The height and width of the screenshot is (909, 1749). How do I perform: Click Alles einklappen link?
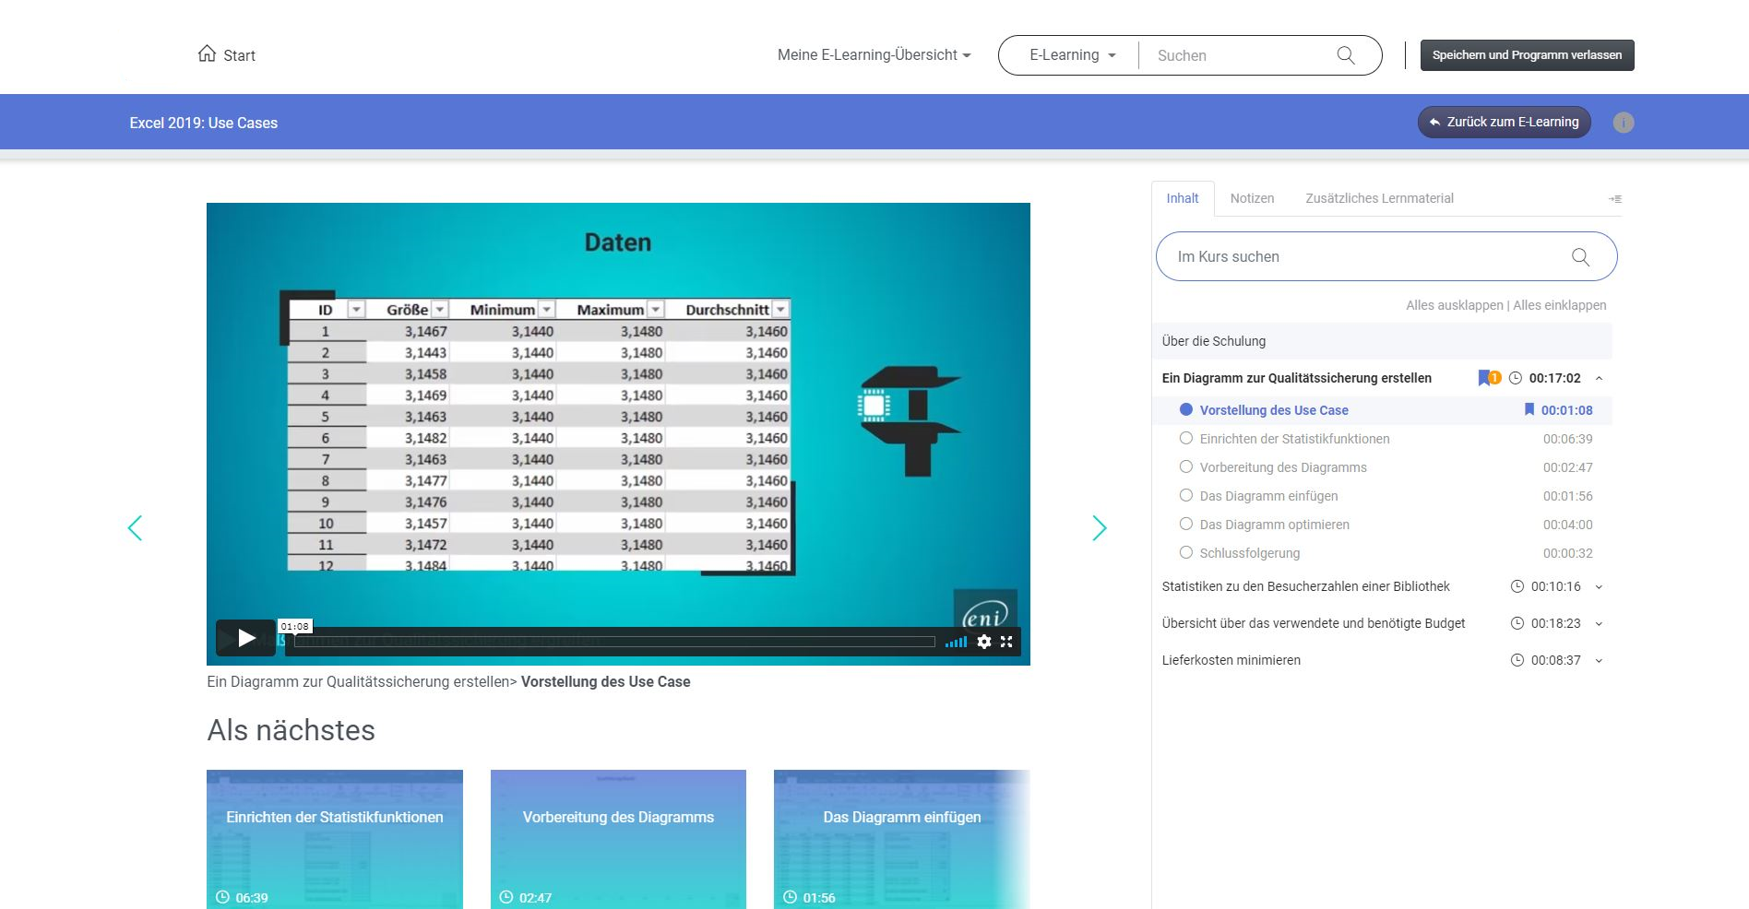click(x=1559, y=305)
